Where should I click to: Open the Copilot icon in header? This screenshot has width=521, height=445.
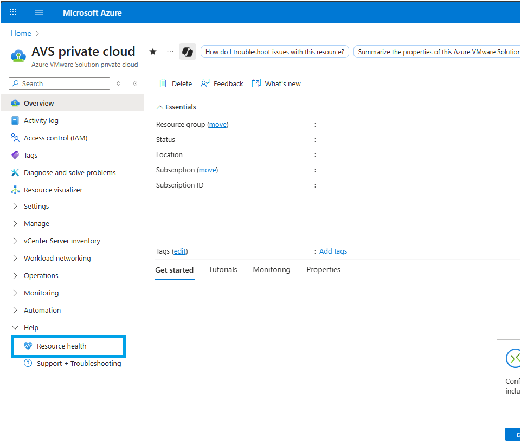pos(188,51)
